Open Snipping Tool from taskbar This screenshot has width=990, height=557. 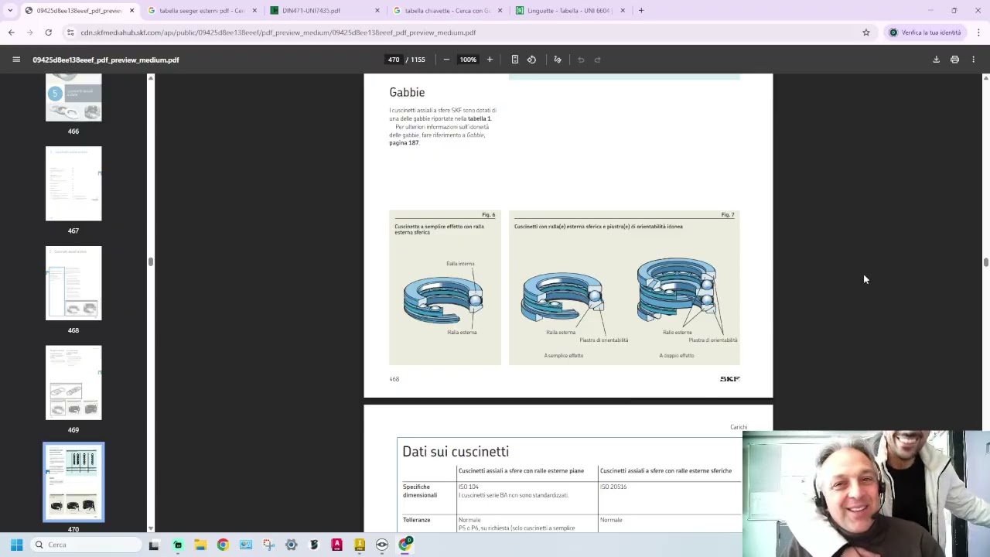point(268,545)
